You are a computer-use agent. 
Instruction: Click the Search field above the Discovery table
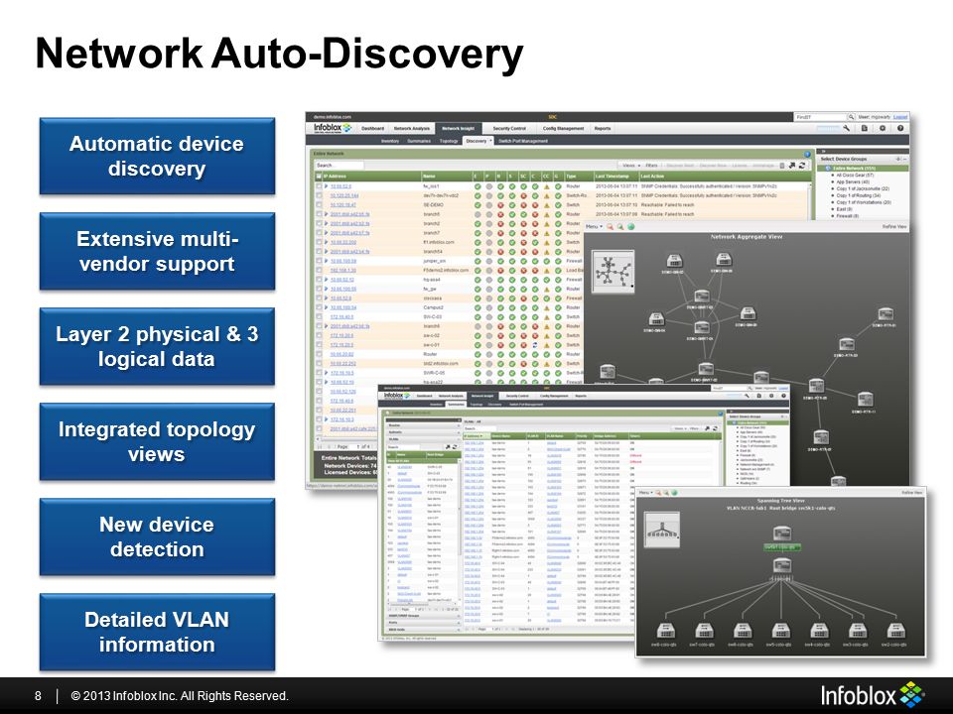(x=339, y=166)
